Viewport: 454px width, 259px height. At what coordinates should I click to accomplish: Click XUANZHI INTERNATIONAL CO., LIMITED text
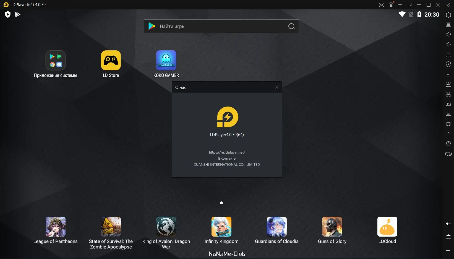click(227, 165)
